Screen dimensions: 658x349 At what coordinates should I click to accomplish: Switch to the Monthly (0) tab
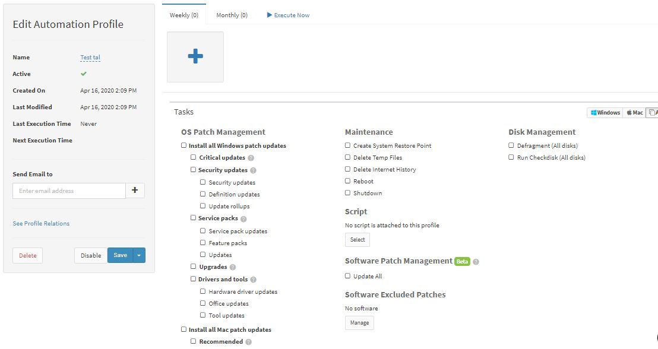232,15
